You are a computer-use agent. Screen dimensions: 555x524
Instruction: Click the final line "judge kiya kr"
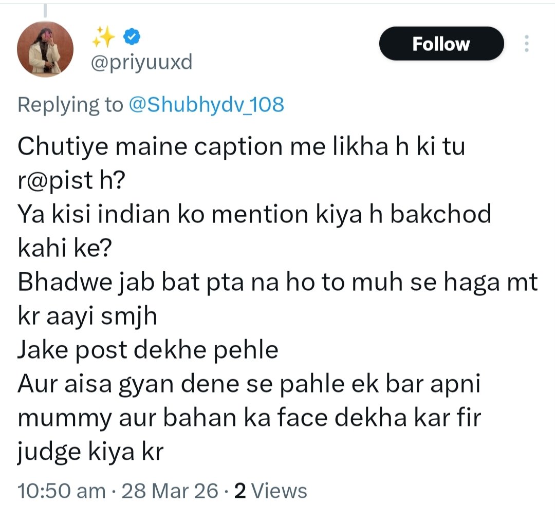pyautogui.click(x=90, y=452)
